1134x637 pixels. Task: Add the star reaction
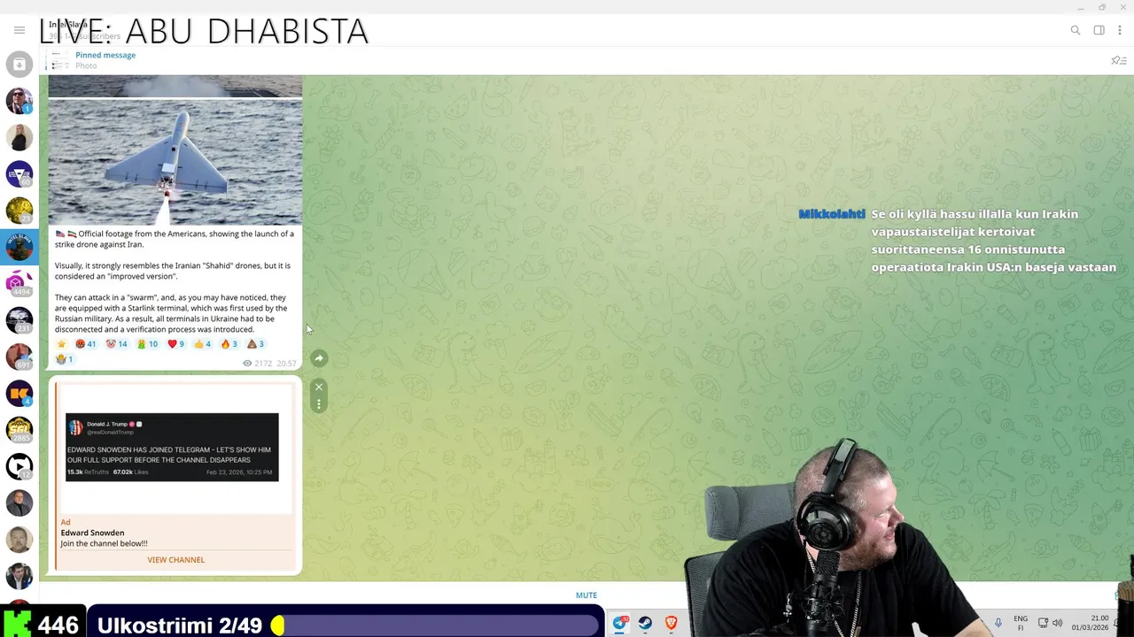pos(61,344)
